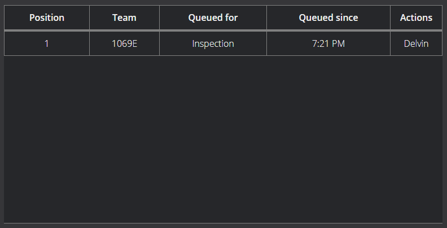Sort queue by Queued since header
The height and width of the screenshot is (228, 447).
tap(328, 17)
